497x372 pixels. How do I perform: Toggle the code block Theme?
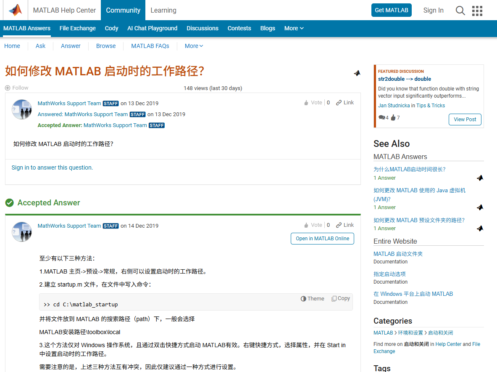click(312, 299)
